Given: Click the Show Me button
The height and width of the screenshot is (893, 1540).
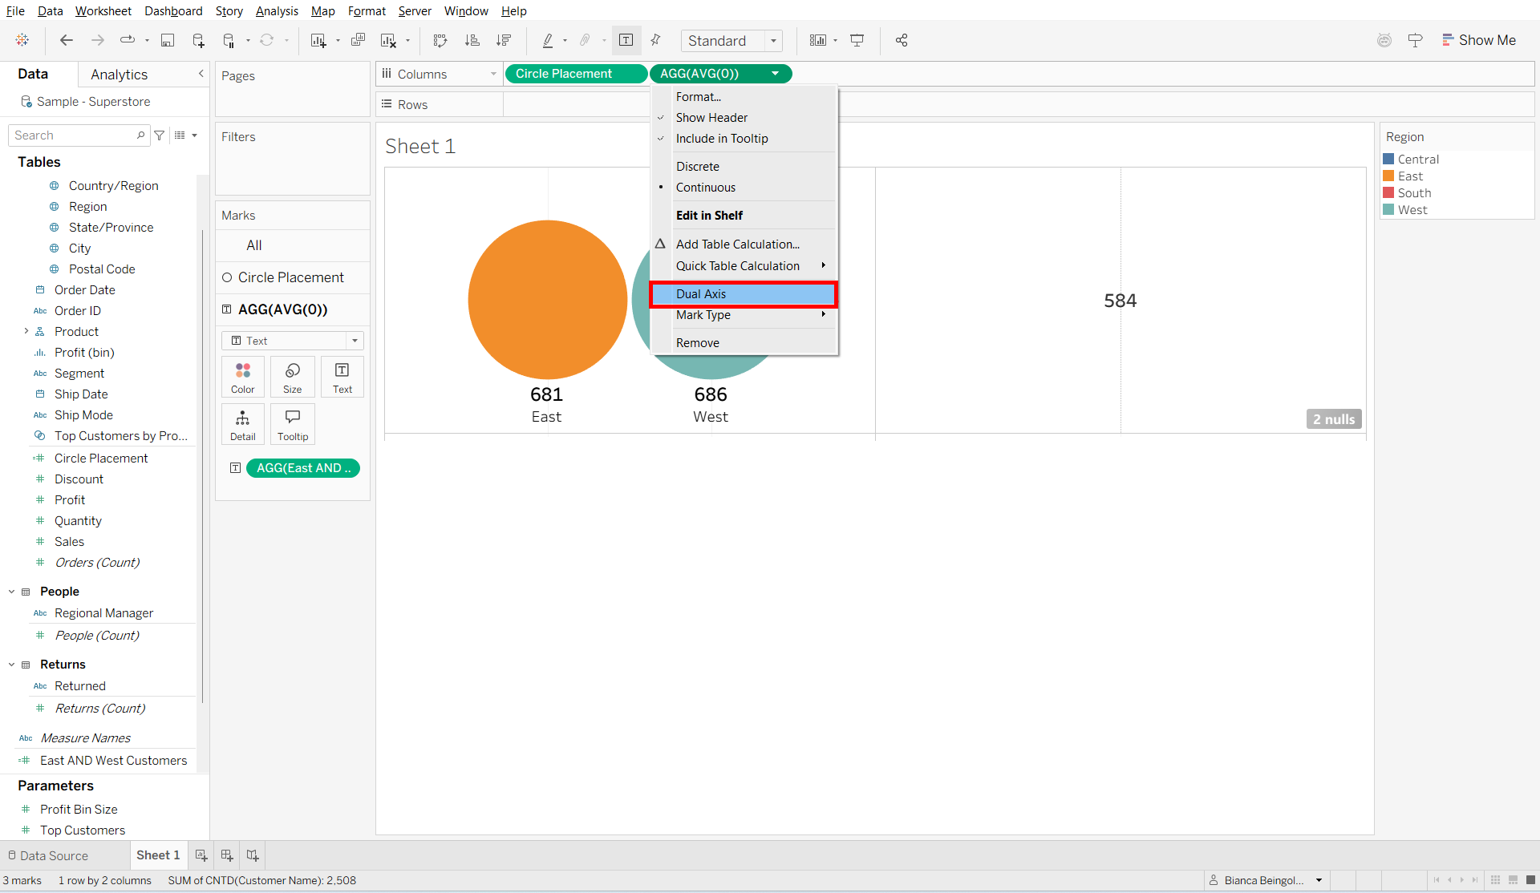Looking at the screenshot, I should (1479, 40).
